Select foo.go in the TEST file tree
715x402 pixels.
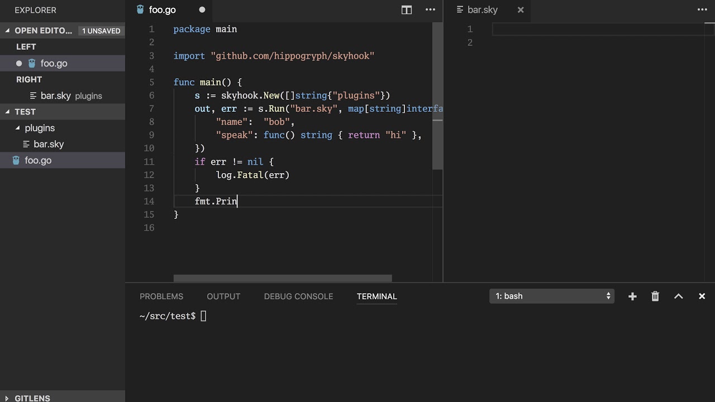tap(63, 160)
